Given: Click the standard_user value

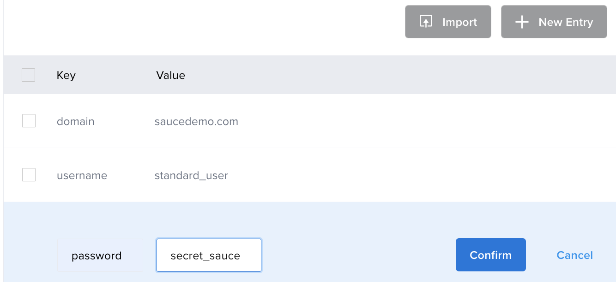Looking at the screenshot, I should 191,175.
